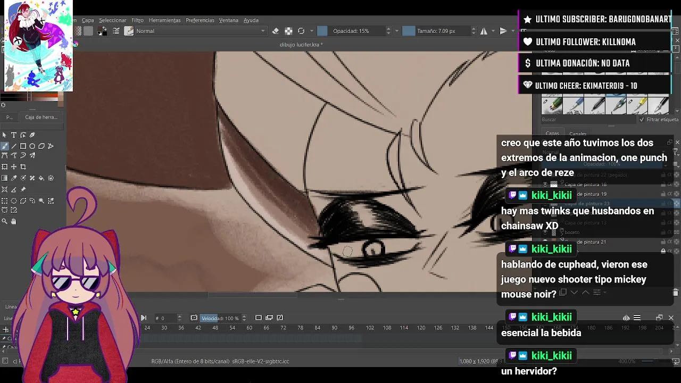Expand the arrow next to reload preset
681x383 pixels.
[311, 31]
